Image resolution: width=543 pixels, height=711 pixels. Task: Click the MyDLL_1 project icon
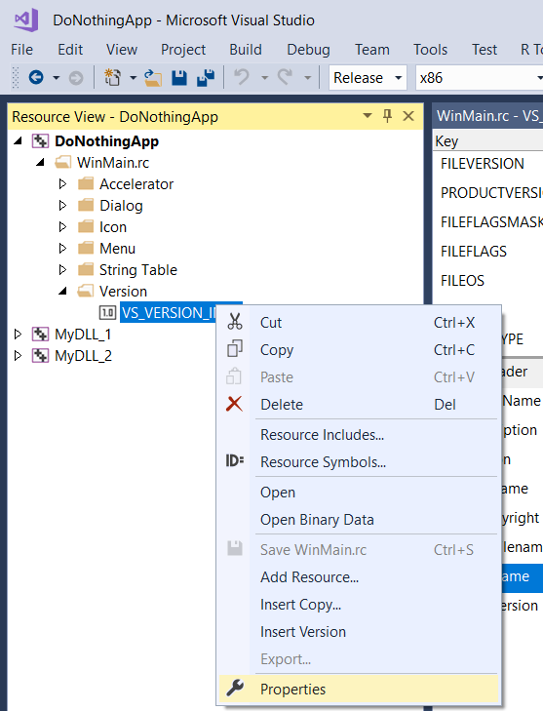coord(40,335)
